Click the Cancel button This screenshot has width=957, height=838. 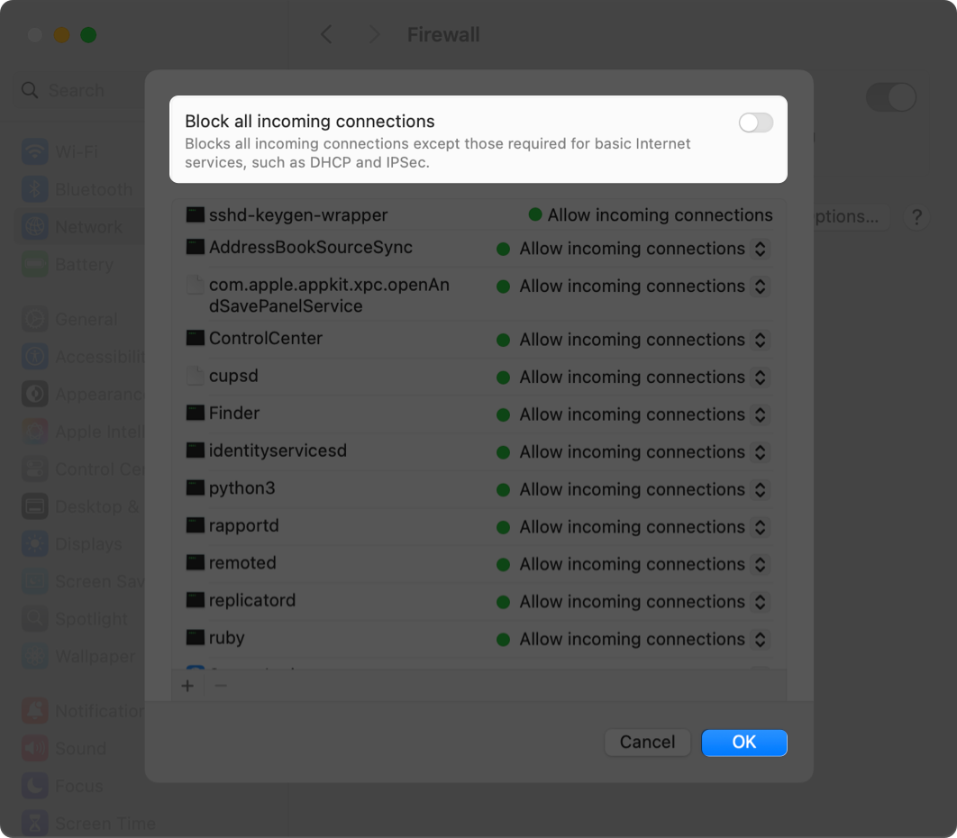click(x=647, y=742)
